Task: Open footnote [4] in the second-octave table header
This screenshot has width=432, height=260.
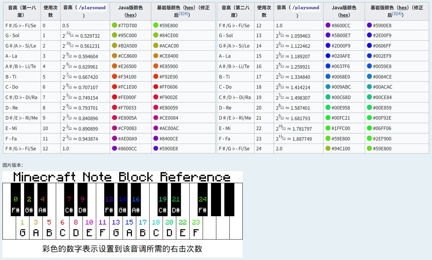Action: pyautogui.click(x=399, y=14)
